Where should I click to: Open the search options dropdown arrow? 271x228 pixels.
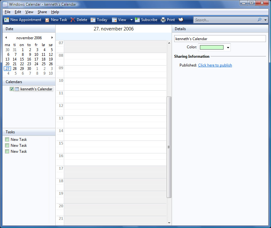coord(265,20)
